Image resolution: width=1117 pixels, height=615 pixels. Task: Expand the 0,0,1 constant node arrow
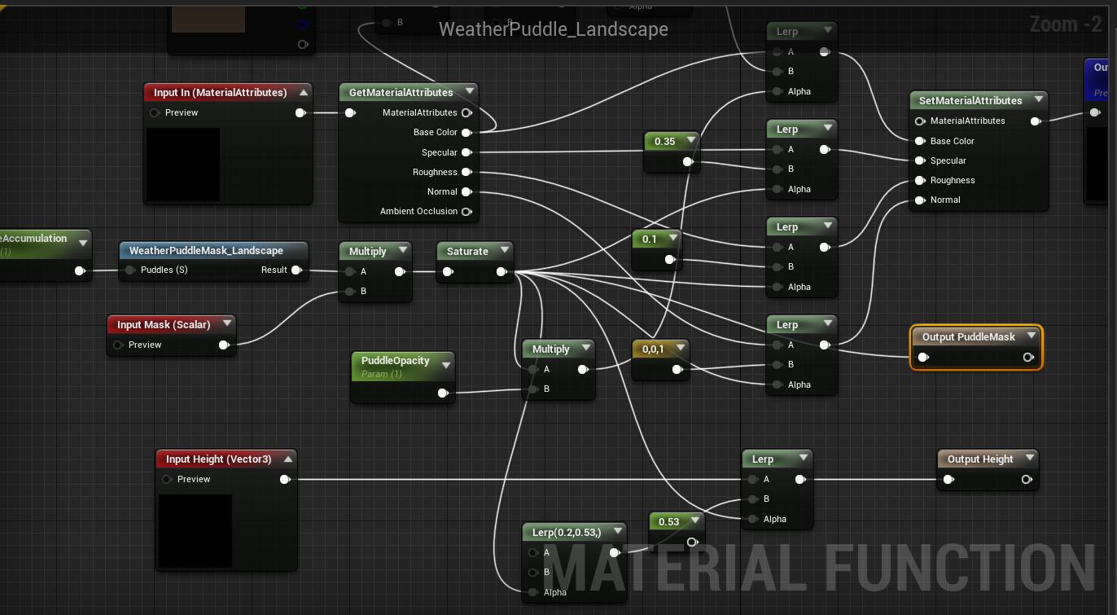point(680,349)
